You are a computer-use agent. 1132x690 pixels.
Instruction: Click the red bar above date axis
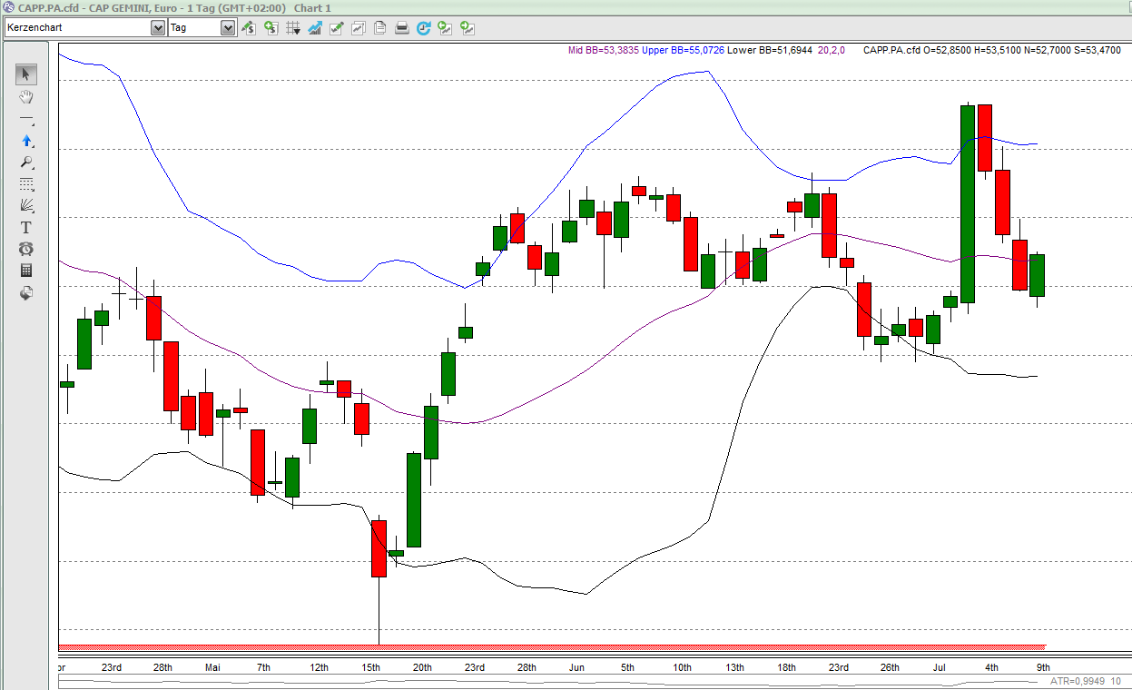click(x=552, y=646)
